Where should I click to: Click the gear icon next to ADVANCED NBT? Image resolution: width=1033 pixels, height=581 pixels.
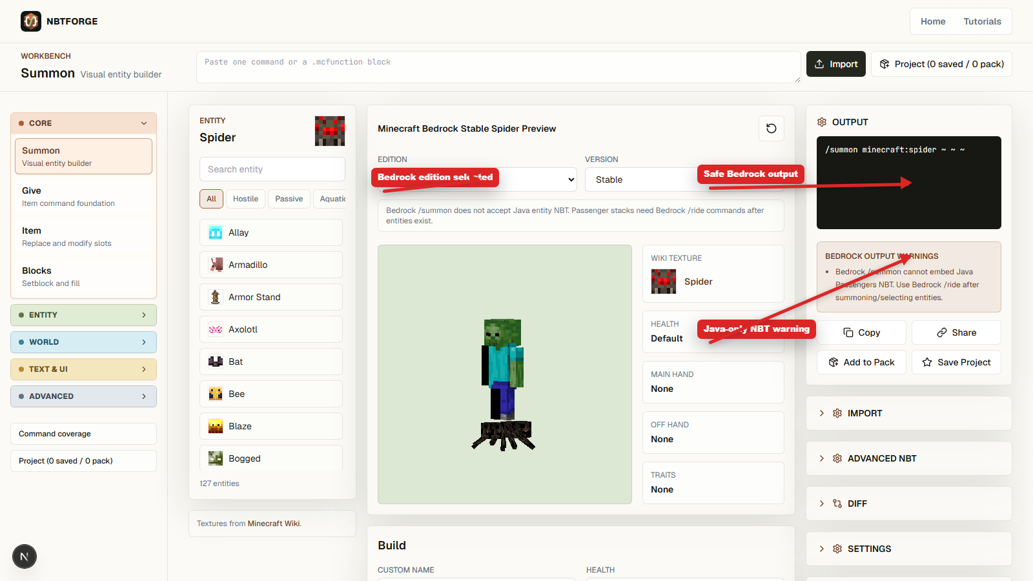837,458
